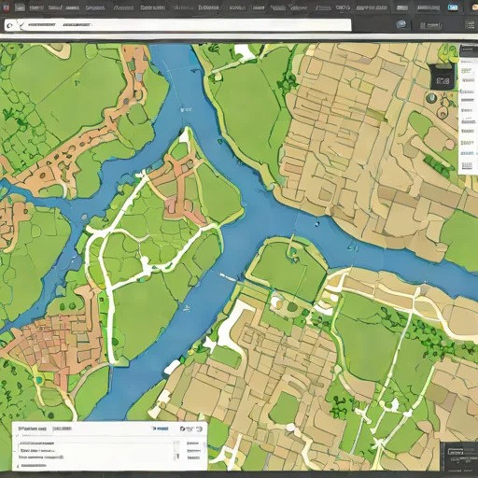This screenshot has height=478, width=478.
Task: Click the circular arrow icon in the search field
Action: click(10, 25)
